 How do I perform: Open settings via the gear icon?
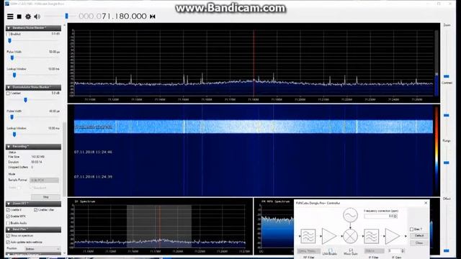click(28, 17)
